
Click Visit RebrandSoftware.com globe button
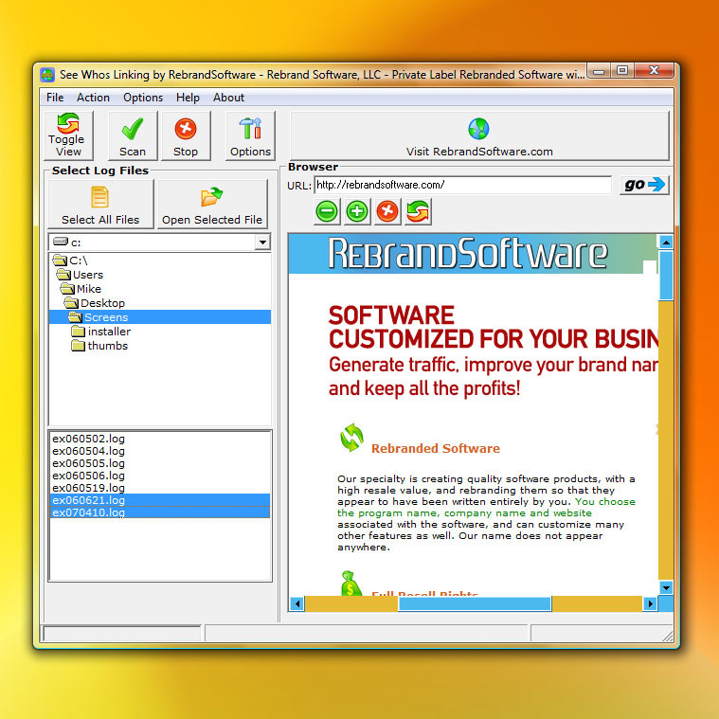[x=479, y=135]
